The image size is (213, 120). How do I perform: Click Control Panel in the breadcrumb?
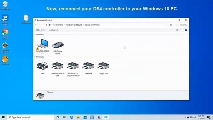pyautogui.click(x=58, y=25)
